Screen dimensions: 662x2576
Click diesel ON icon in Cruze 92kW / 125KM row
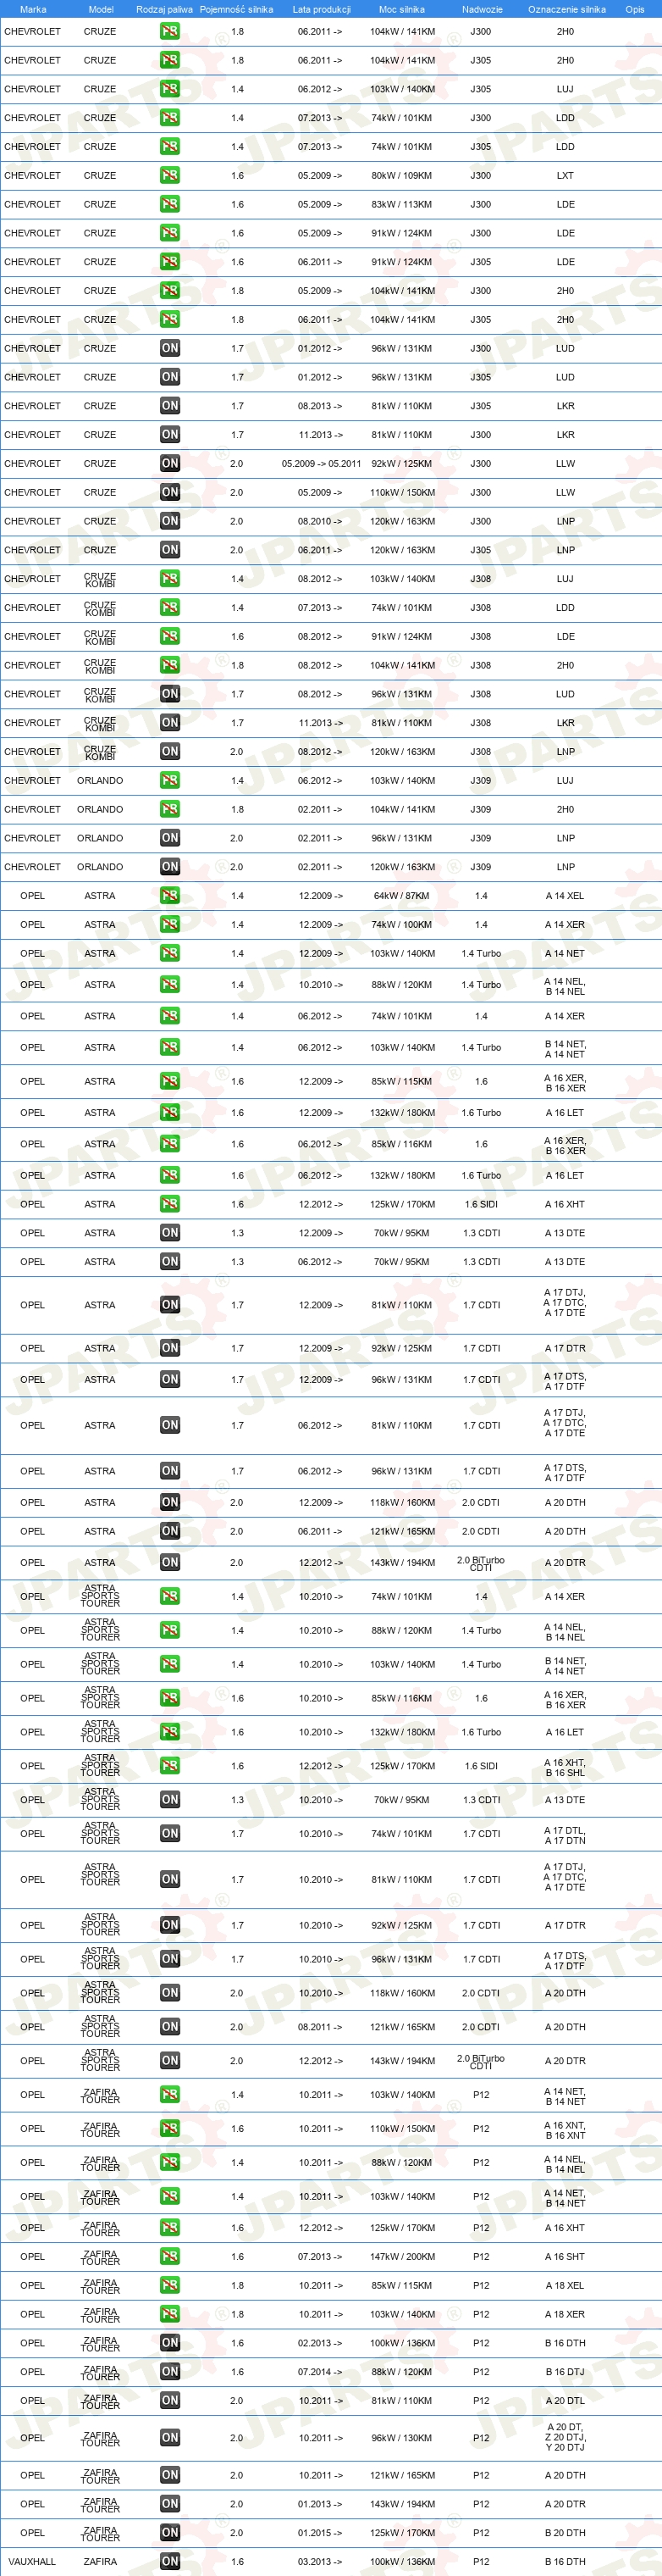point(170,463)
